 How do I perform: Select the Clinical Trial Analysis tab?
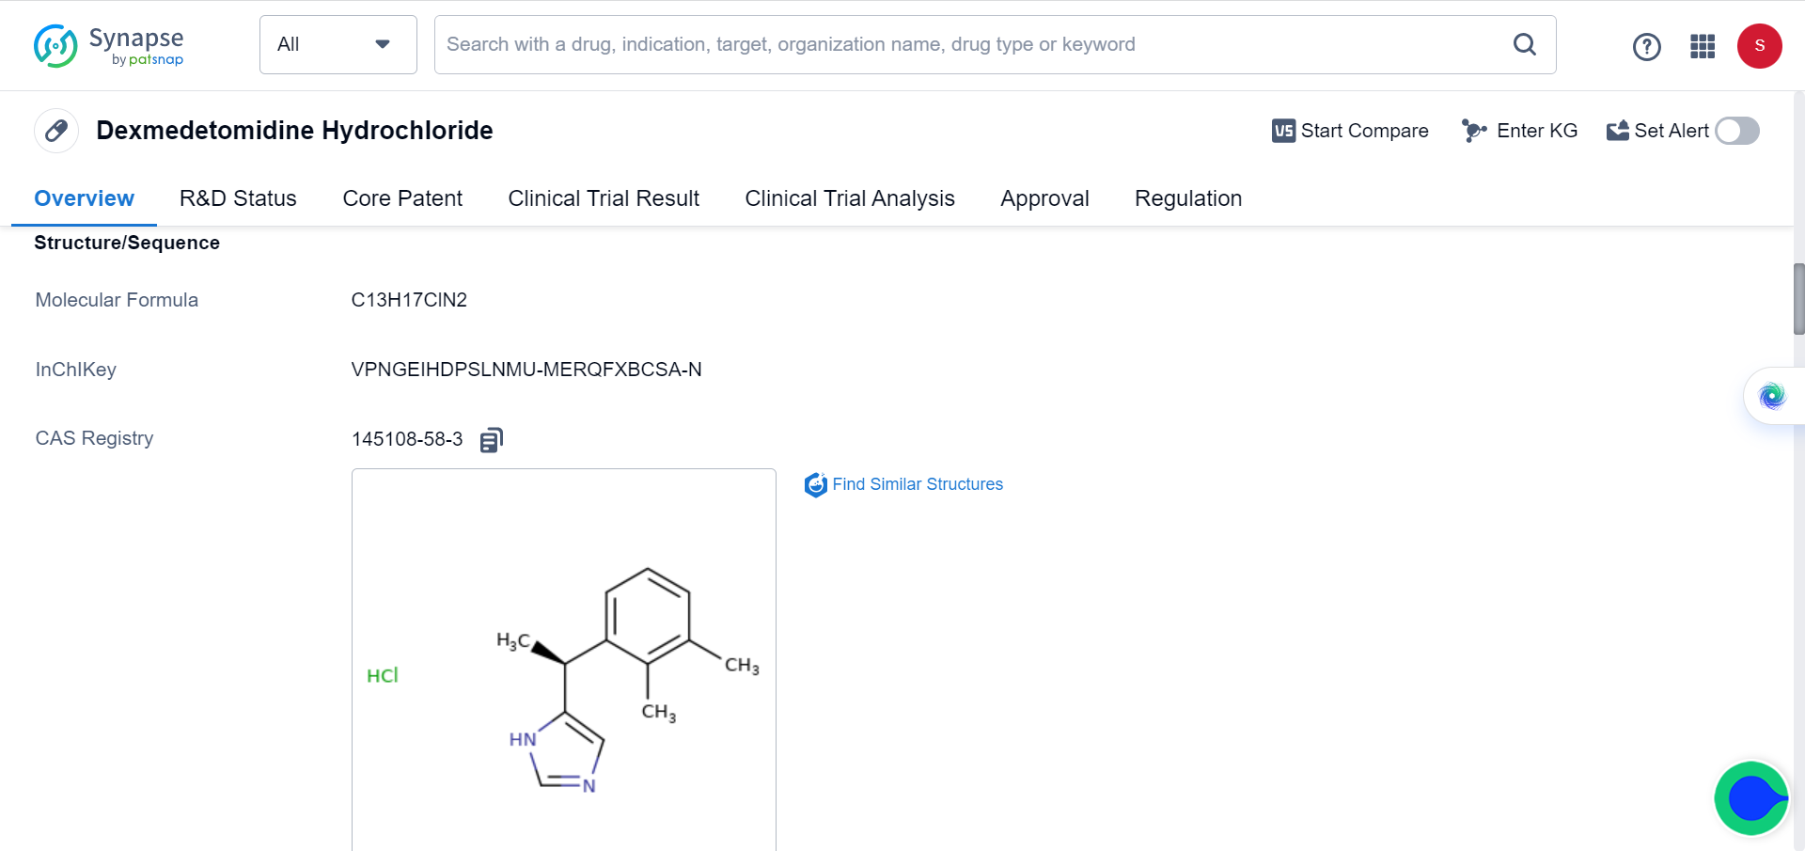point(849,198)
